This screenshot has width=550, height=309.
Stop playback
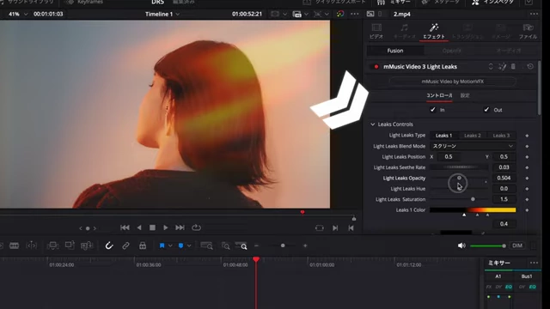(152, 227)
